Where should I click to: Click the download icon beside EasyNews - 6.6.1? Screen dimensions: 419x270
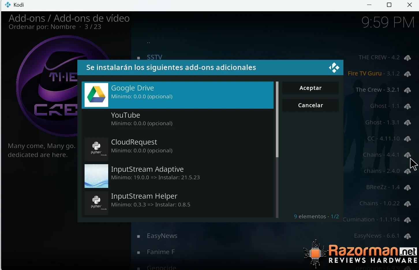pos(407,236)
